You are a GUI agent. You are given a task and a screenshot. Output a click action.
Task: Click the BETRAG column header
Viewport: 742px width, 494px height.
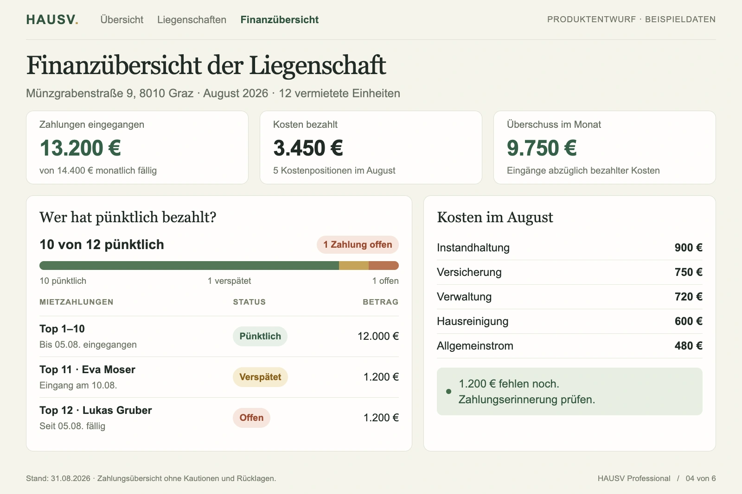coord(381,302)
